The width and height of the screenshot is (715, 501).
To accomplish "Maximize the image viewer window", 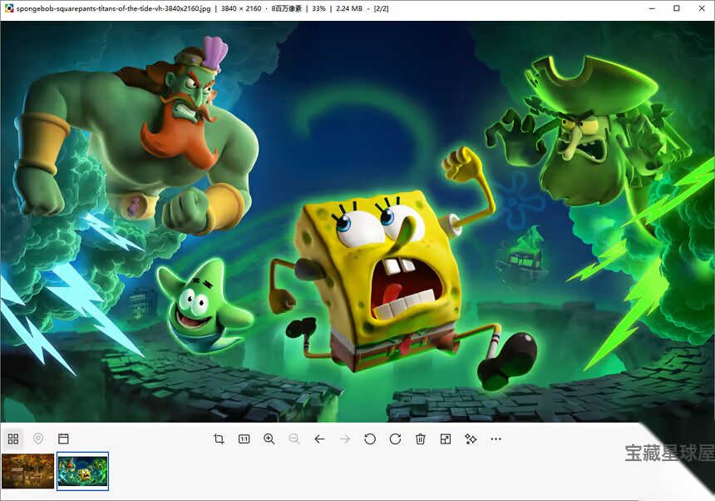I will click(677, 8).
